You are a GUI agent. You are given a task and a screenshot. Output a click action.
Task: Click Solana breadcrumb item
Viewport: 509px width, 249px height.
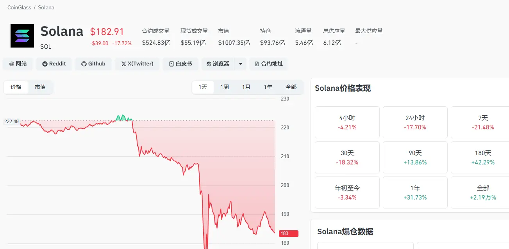46,7
